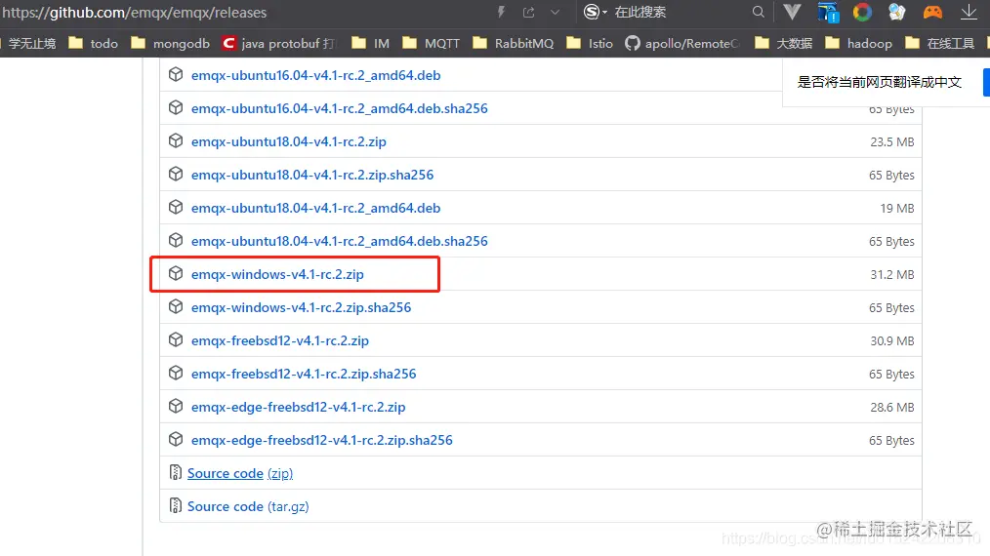Viewport: 990px width, 556px height.
Task: Open the 在线工具 bookmark folder
Action: [x=939, y=43]
